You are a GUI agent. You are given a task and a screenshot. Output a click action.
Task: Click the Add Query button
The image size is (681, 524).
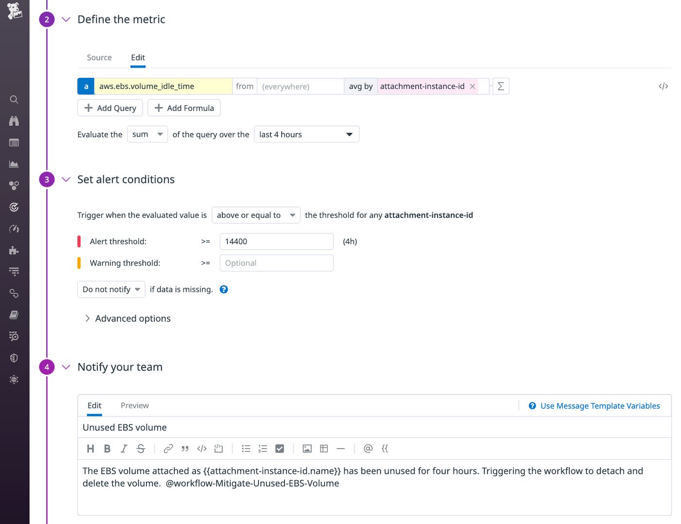pos(109,108)
